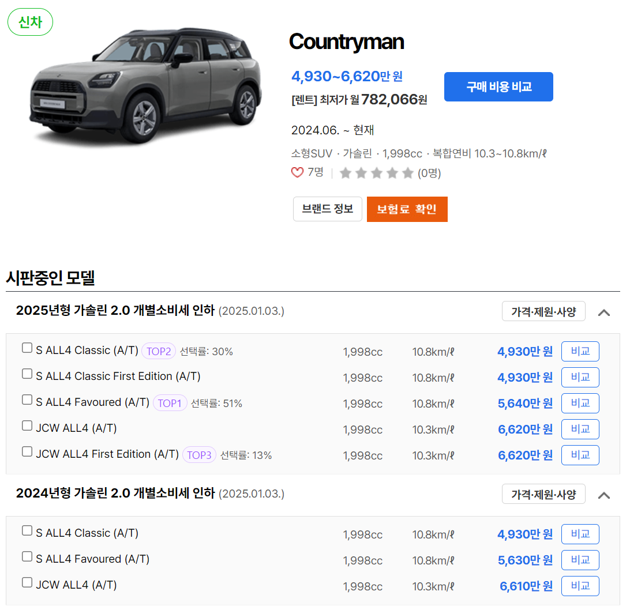Click the 5,640만 원 price
Viewport: 630px width, 614px height.
(x=525, y=403)
